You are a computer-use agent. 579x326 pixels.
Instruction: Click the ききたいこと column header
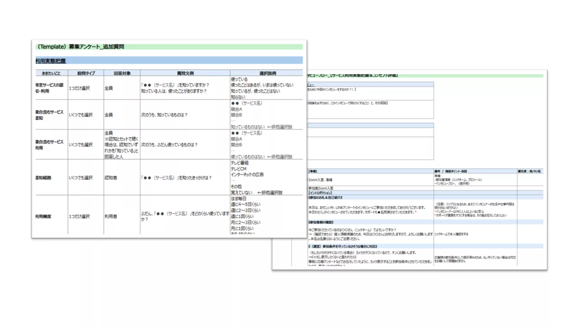(x=52, y=73)
